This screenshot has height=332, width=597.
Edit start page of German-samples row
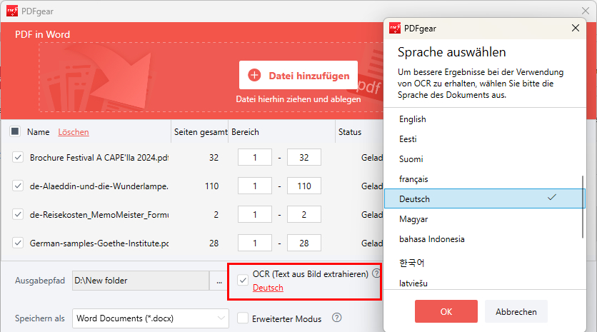tap(255, 243)
